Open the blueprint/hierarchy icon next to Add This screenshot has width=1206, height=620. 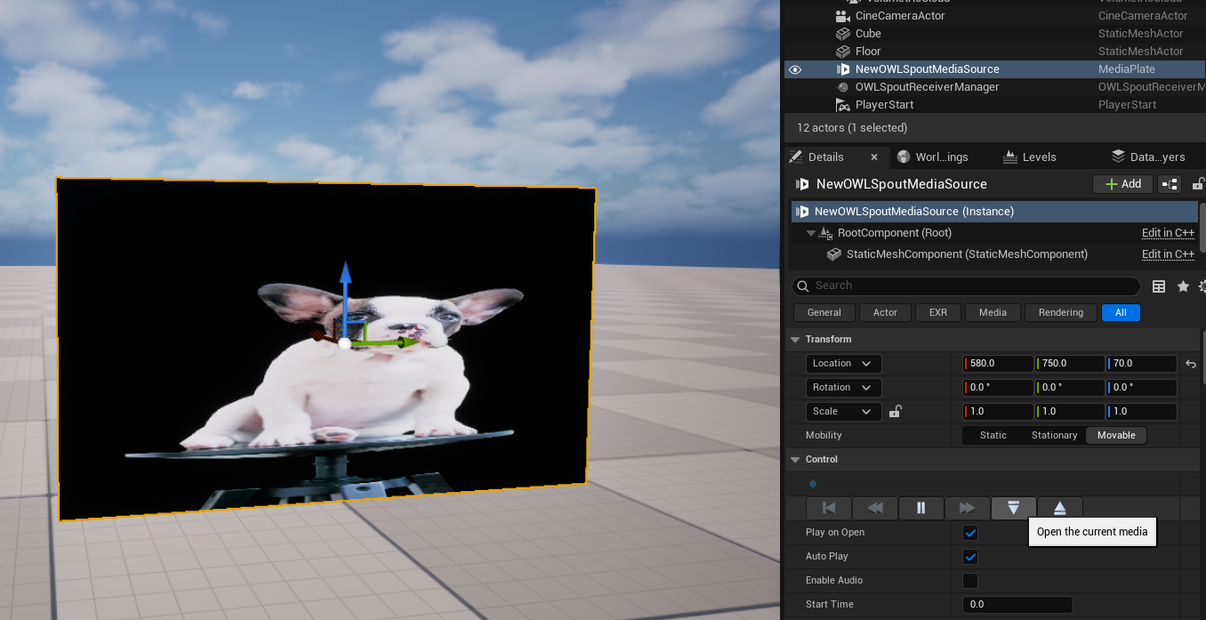1170,184
